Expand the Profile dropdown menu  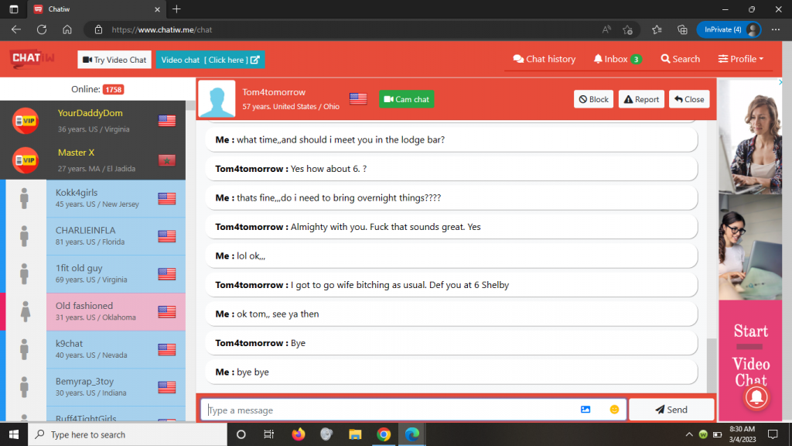740,59
